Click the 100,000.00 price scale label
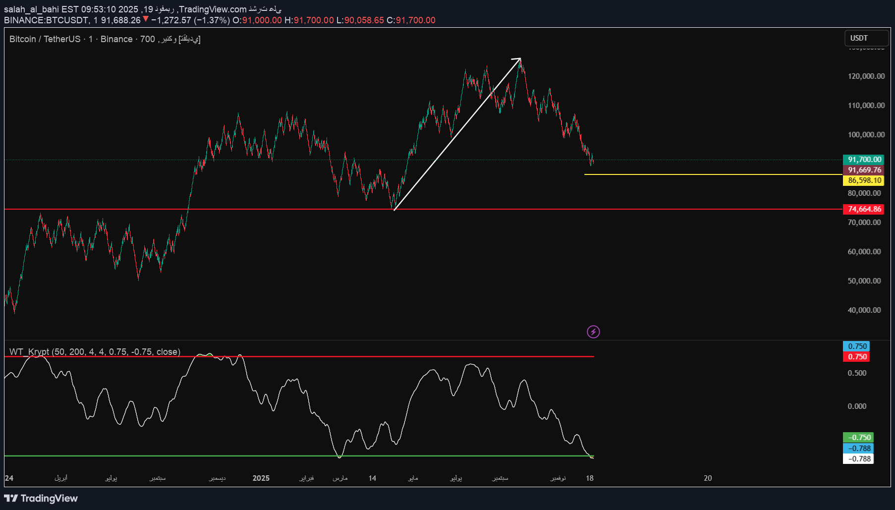The image size is (895, 510). (x=866, y=135)
